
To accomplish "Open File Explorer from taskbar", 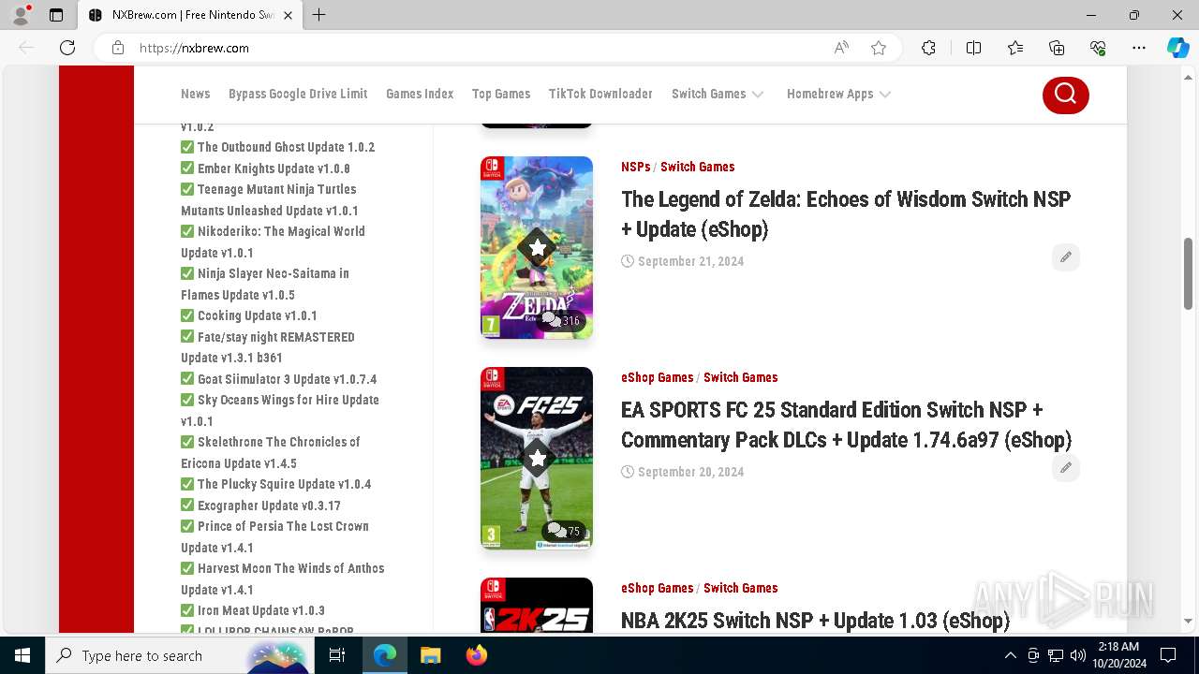I will pyautogui.click(x=430, y=655).
